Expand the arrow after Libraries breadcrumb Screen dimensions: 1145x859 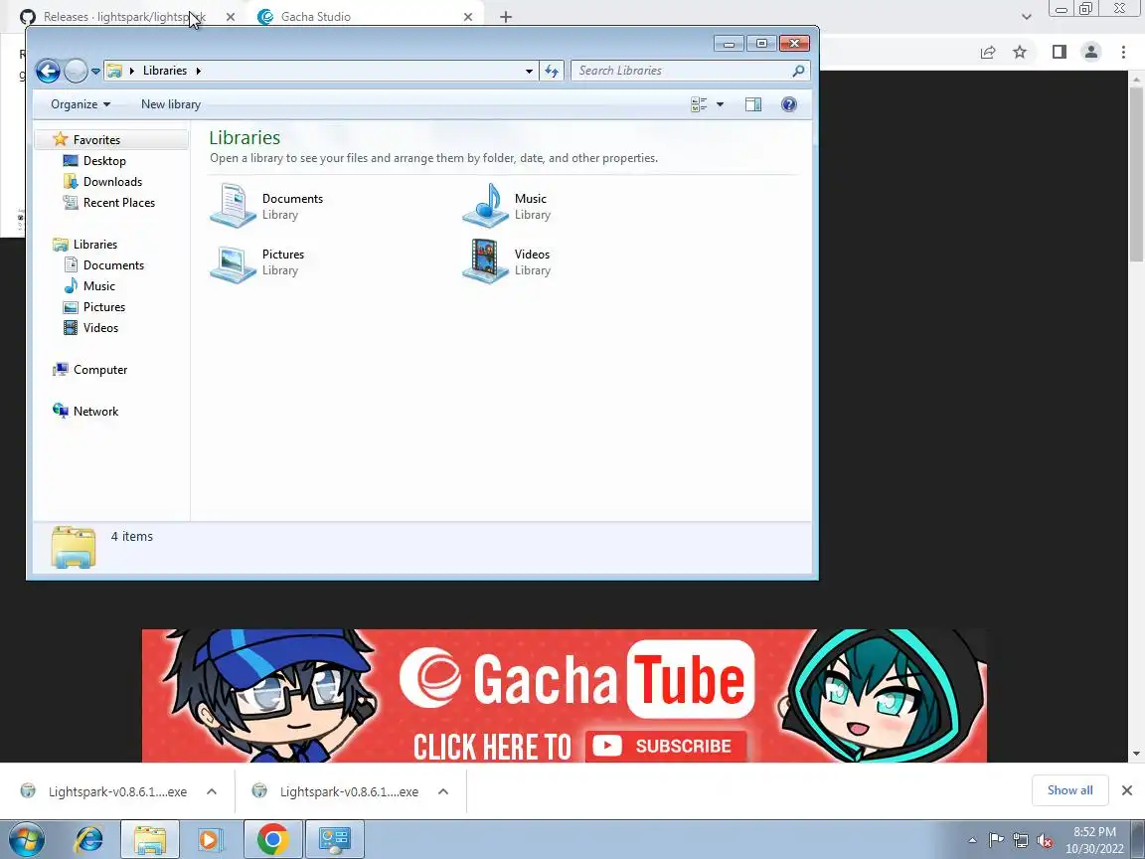pyautogui.click(x=198, y=71)
